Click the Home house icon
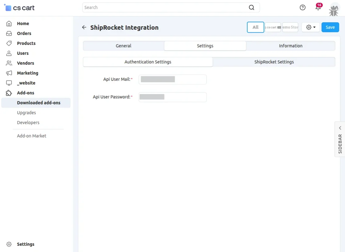 click(9, 23)
